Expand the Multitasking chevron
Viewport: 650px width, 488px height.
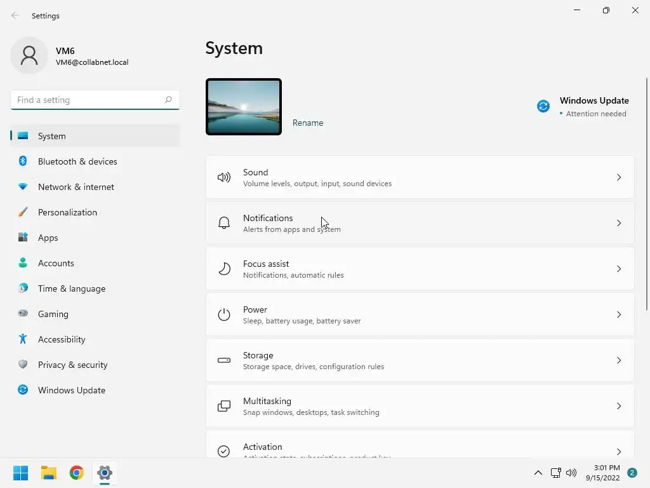619,406
